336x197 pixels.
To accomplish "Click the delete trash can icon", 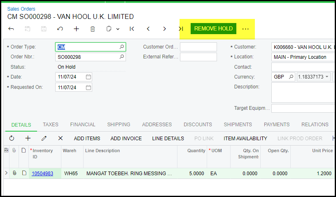I will [x=93, y=29].
